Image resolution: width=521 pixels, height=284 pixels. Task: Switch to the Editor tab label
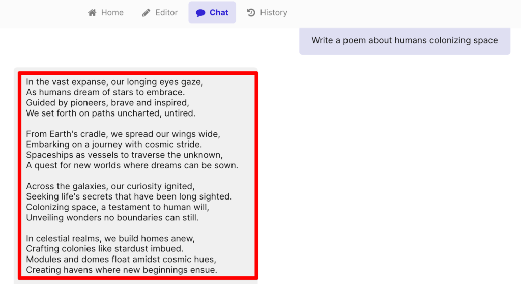point(166,13)
